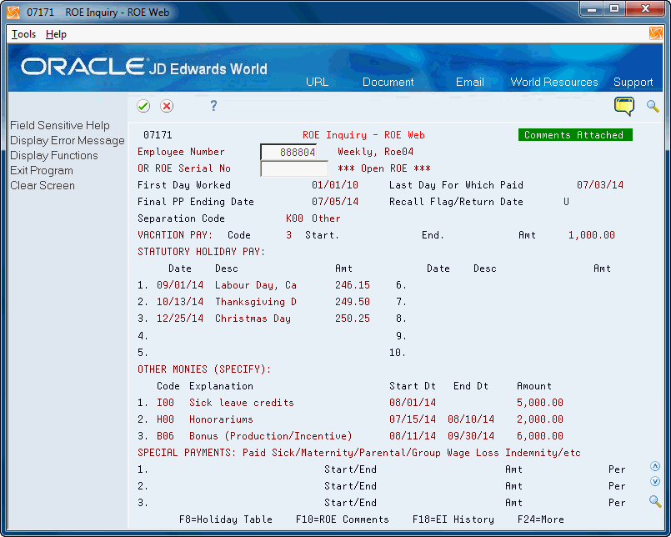This screenshot has width=671, height=537.
Task: Click the ROE Serial No input field
Action: (294, 168)
